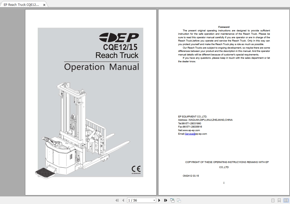Viewport: 290px width, 204px height.
Task: Click the CQE12/15 model title
Action: point(120,47)
